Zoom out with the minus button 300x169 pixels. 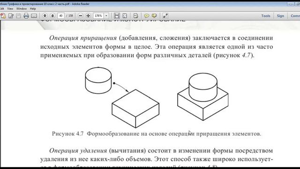[x=81, y=15]
